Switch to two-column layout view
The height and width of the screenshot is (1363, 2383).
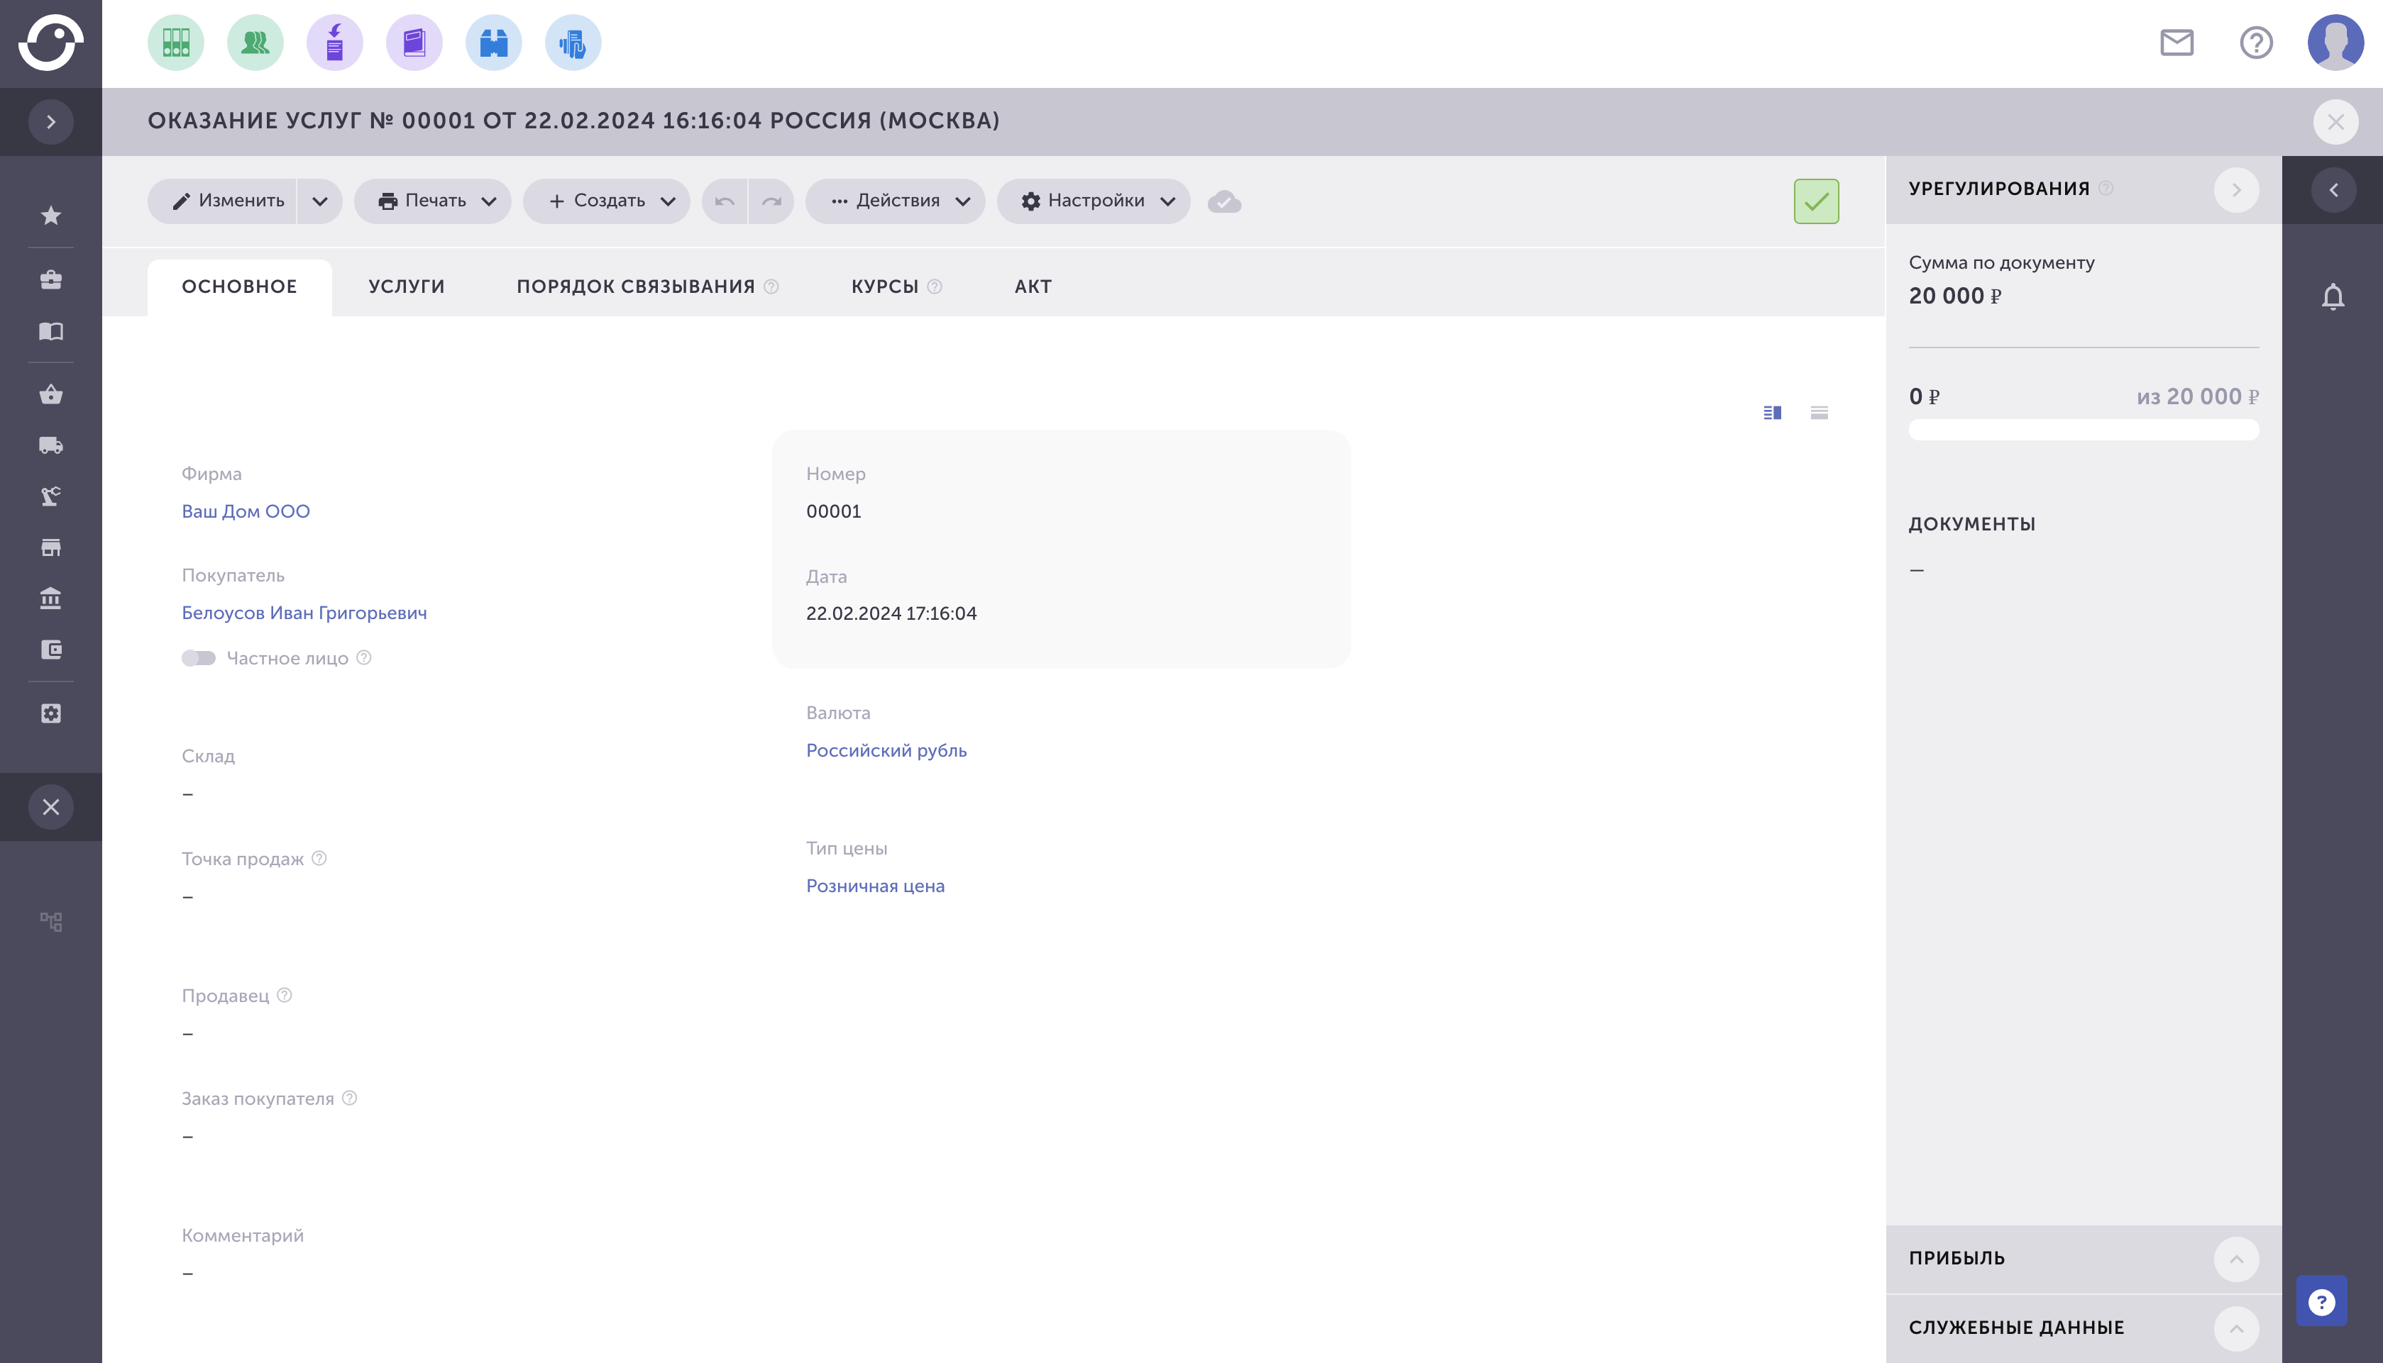point(1772,413)
